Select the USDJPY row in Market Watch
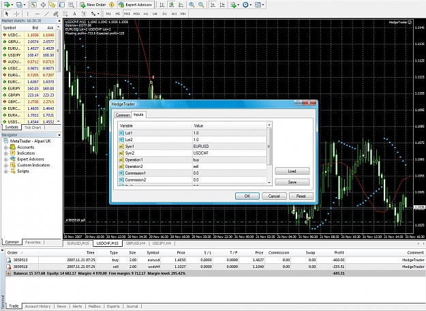Screen dimensions: 426x311 (29, 55)
